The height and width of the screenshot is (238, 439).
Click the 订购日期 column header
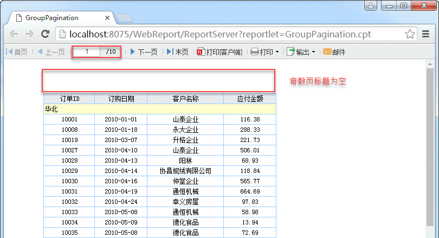(x=121, y=99)
